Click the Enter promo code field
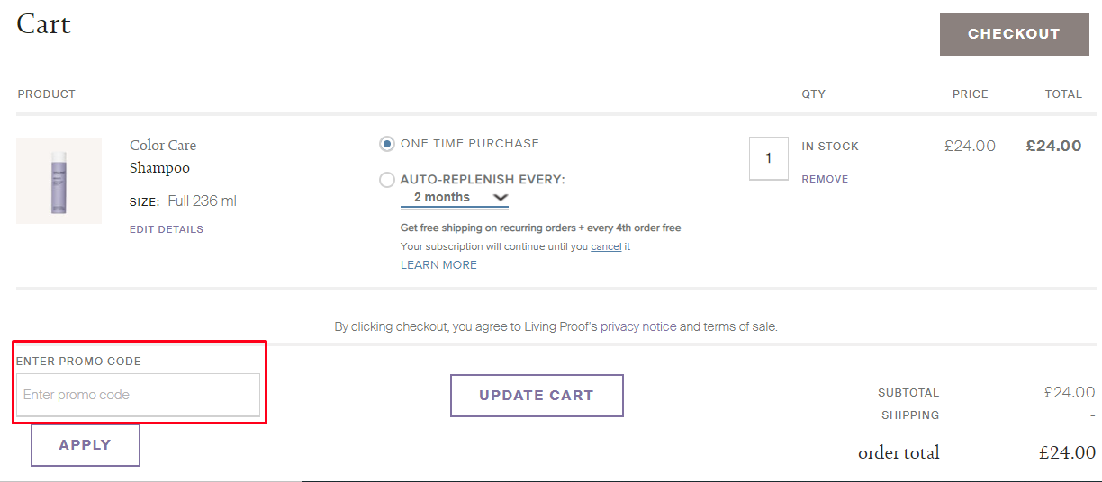The image size is (1102, 482). 138,395
